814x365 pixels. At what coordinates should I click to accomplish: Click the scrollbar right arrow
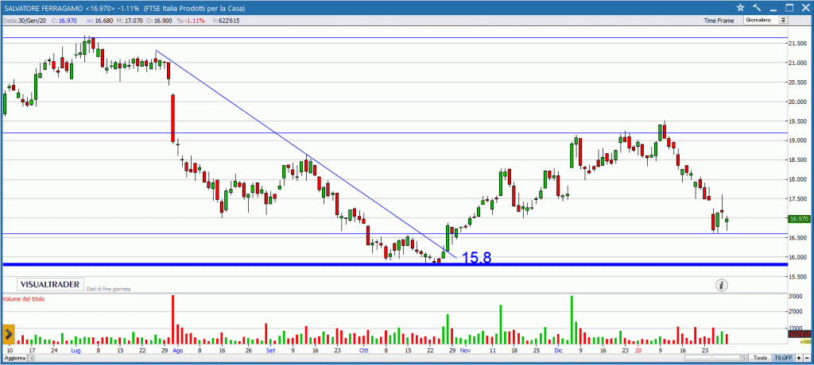(x=744, y=358)
